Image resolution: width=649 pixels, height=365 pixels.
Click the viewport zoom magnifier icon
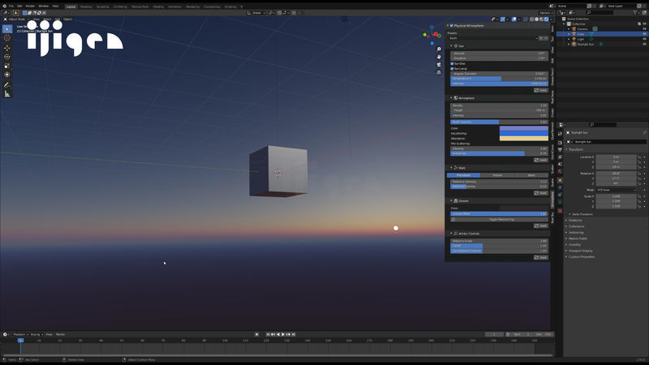pyautogui.click(x=439, y=49)
